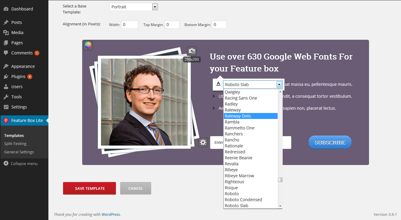
Task: Select Rammetto One font
Action: pos(251,128)
